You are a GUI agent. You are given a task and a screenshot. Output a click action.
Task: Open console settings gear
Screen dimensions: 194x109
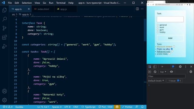(x=191, y=72)
